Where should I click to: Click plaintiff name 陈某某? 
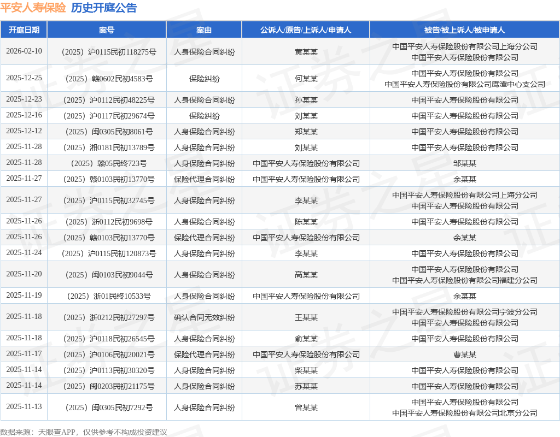click(x=306, y=222)
